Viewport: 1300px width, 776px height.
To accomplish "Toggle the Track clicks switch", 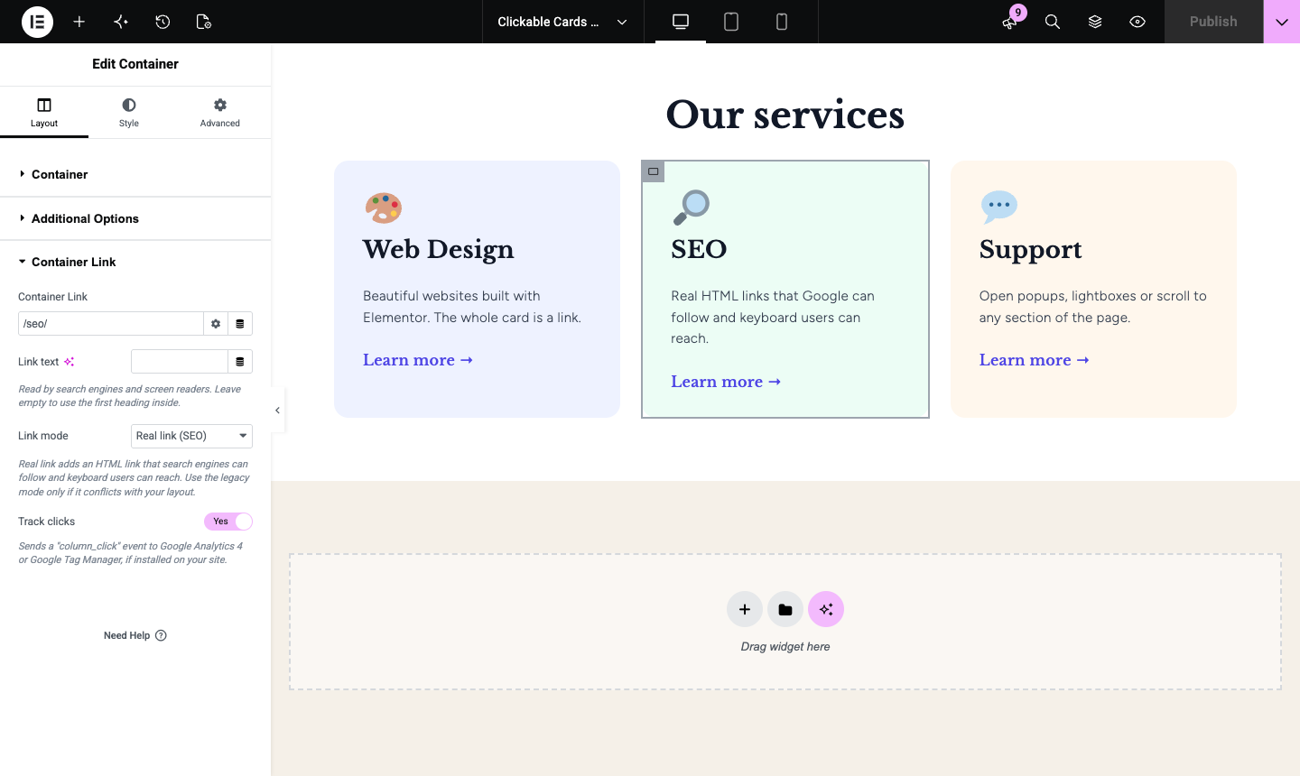I will point(228,522).
